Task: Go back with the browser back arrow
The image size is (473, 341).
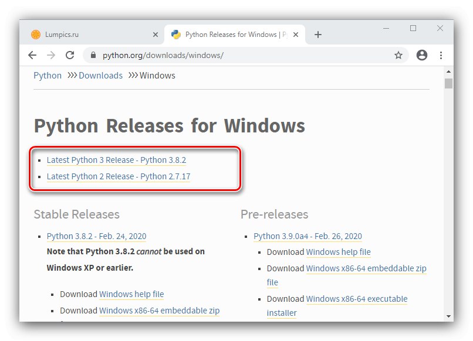Action: [32, 55]
